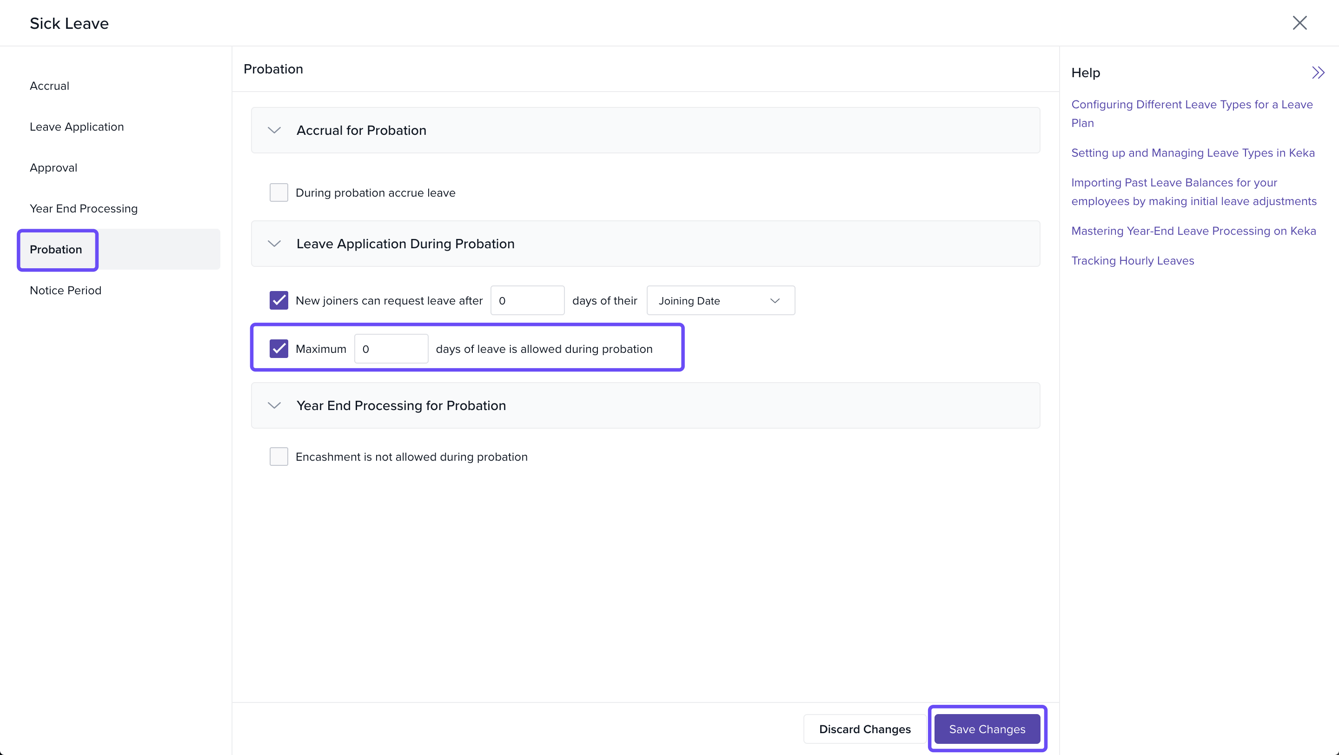Uncheck Maximum days of leave checkbox
The image size is (1339, 755).
[278, 349]
